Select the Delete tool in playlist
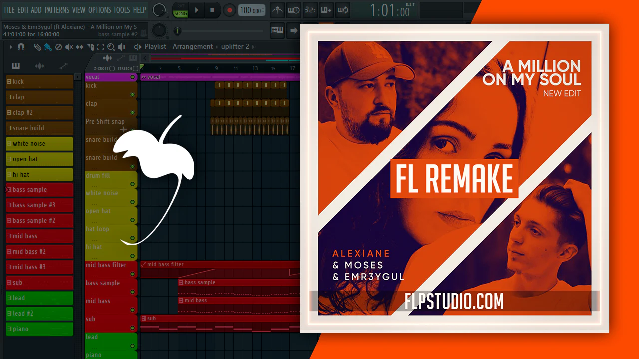 58,47
